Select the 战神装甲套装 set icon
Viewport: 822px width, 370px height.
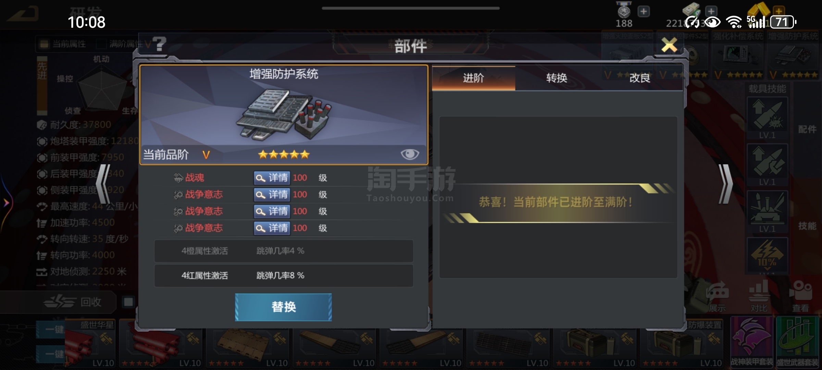click(x=752, y=342)
